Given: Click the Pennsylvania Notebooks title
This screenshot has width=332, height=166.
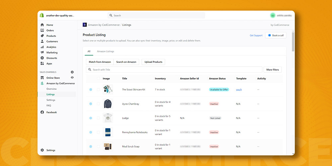Looking at the screenshot, I should point(135,132).
